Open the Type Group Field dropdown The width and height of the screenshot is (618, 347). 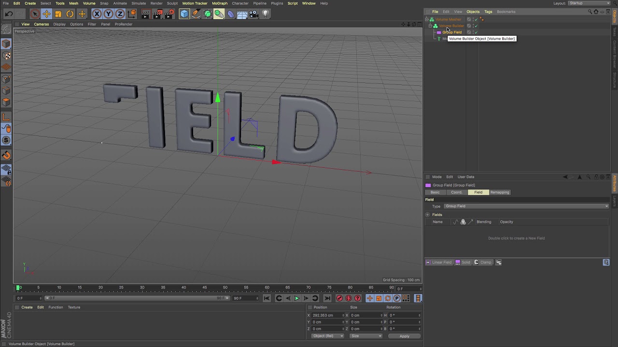[x=526, y=206]
